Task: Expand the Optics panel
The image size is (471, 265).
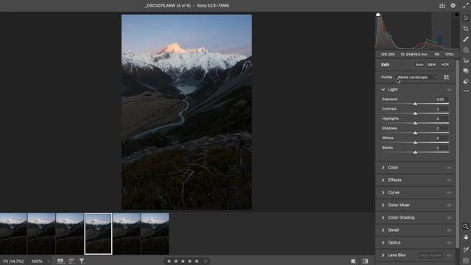Action: tap(383, 242)
